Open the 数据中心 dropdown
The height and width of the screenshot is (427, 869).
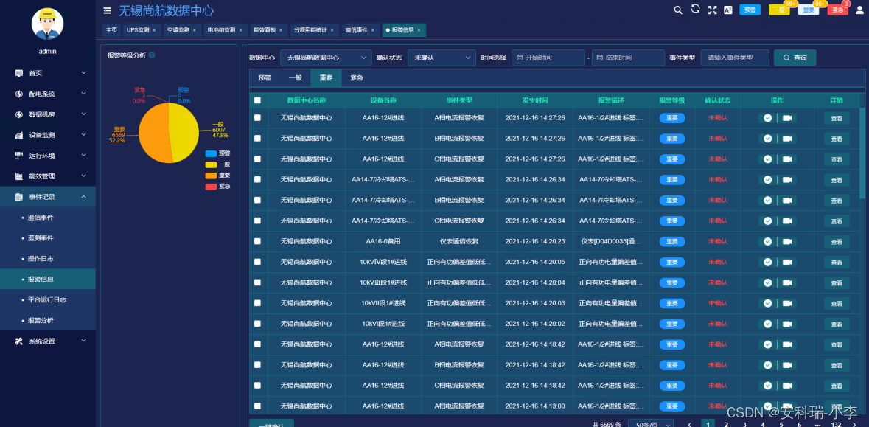click(x=325, y=58)
